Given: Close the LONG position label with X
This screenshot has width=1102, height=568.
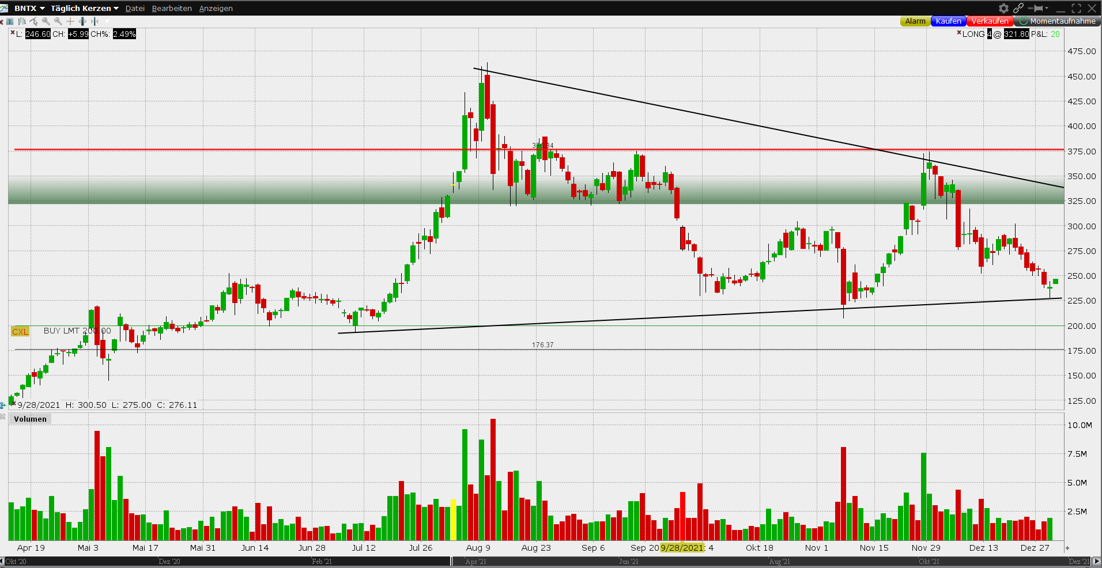Looking at the screenshot, I should pyautogui.click(x=959, y=32).
